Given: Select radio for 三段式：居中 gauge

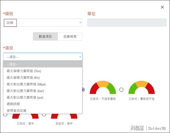Looking at the screenshot, I should tap(5, 115).
